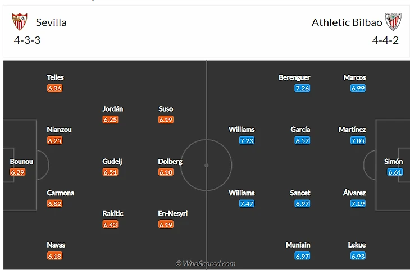This screenshot has height=270, width=410.
Task: Click Gudelj's 6.51 rating badge
Action: [111, 172]
